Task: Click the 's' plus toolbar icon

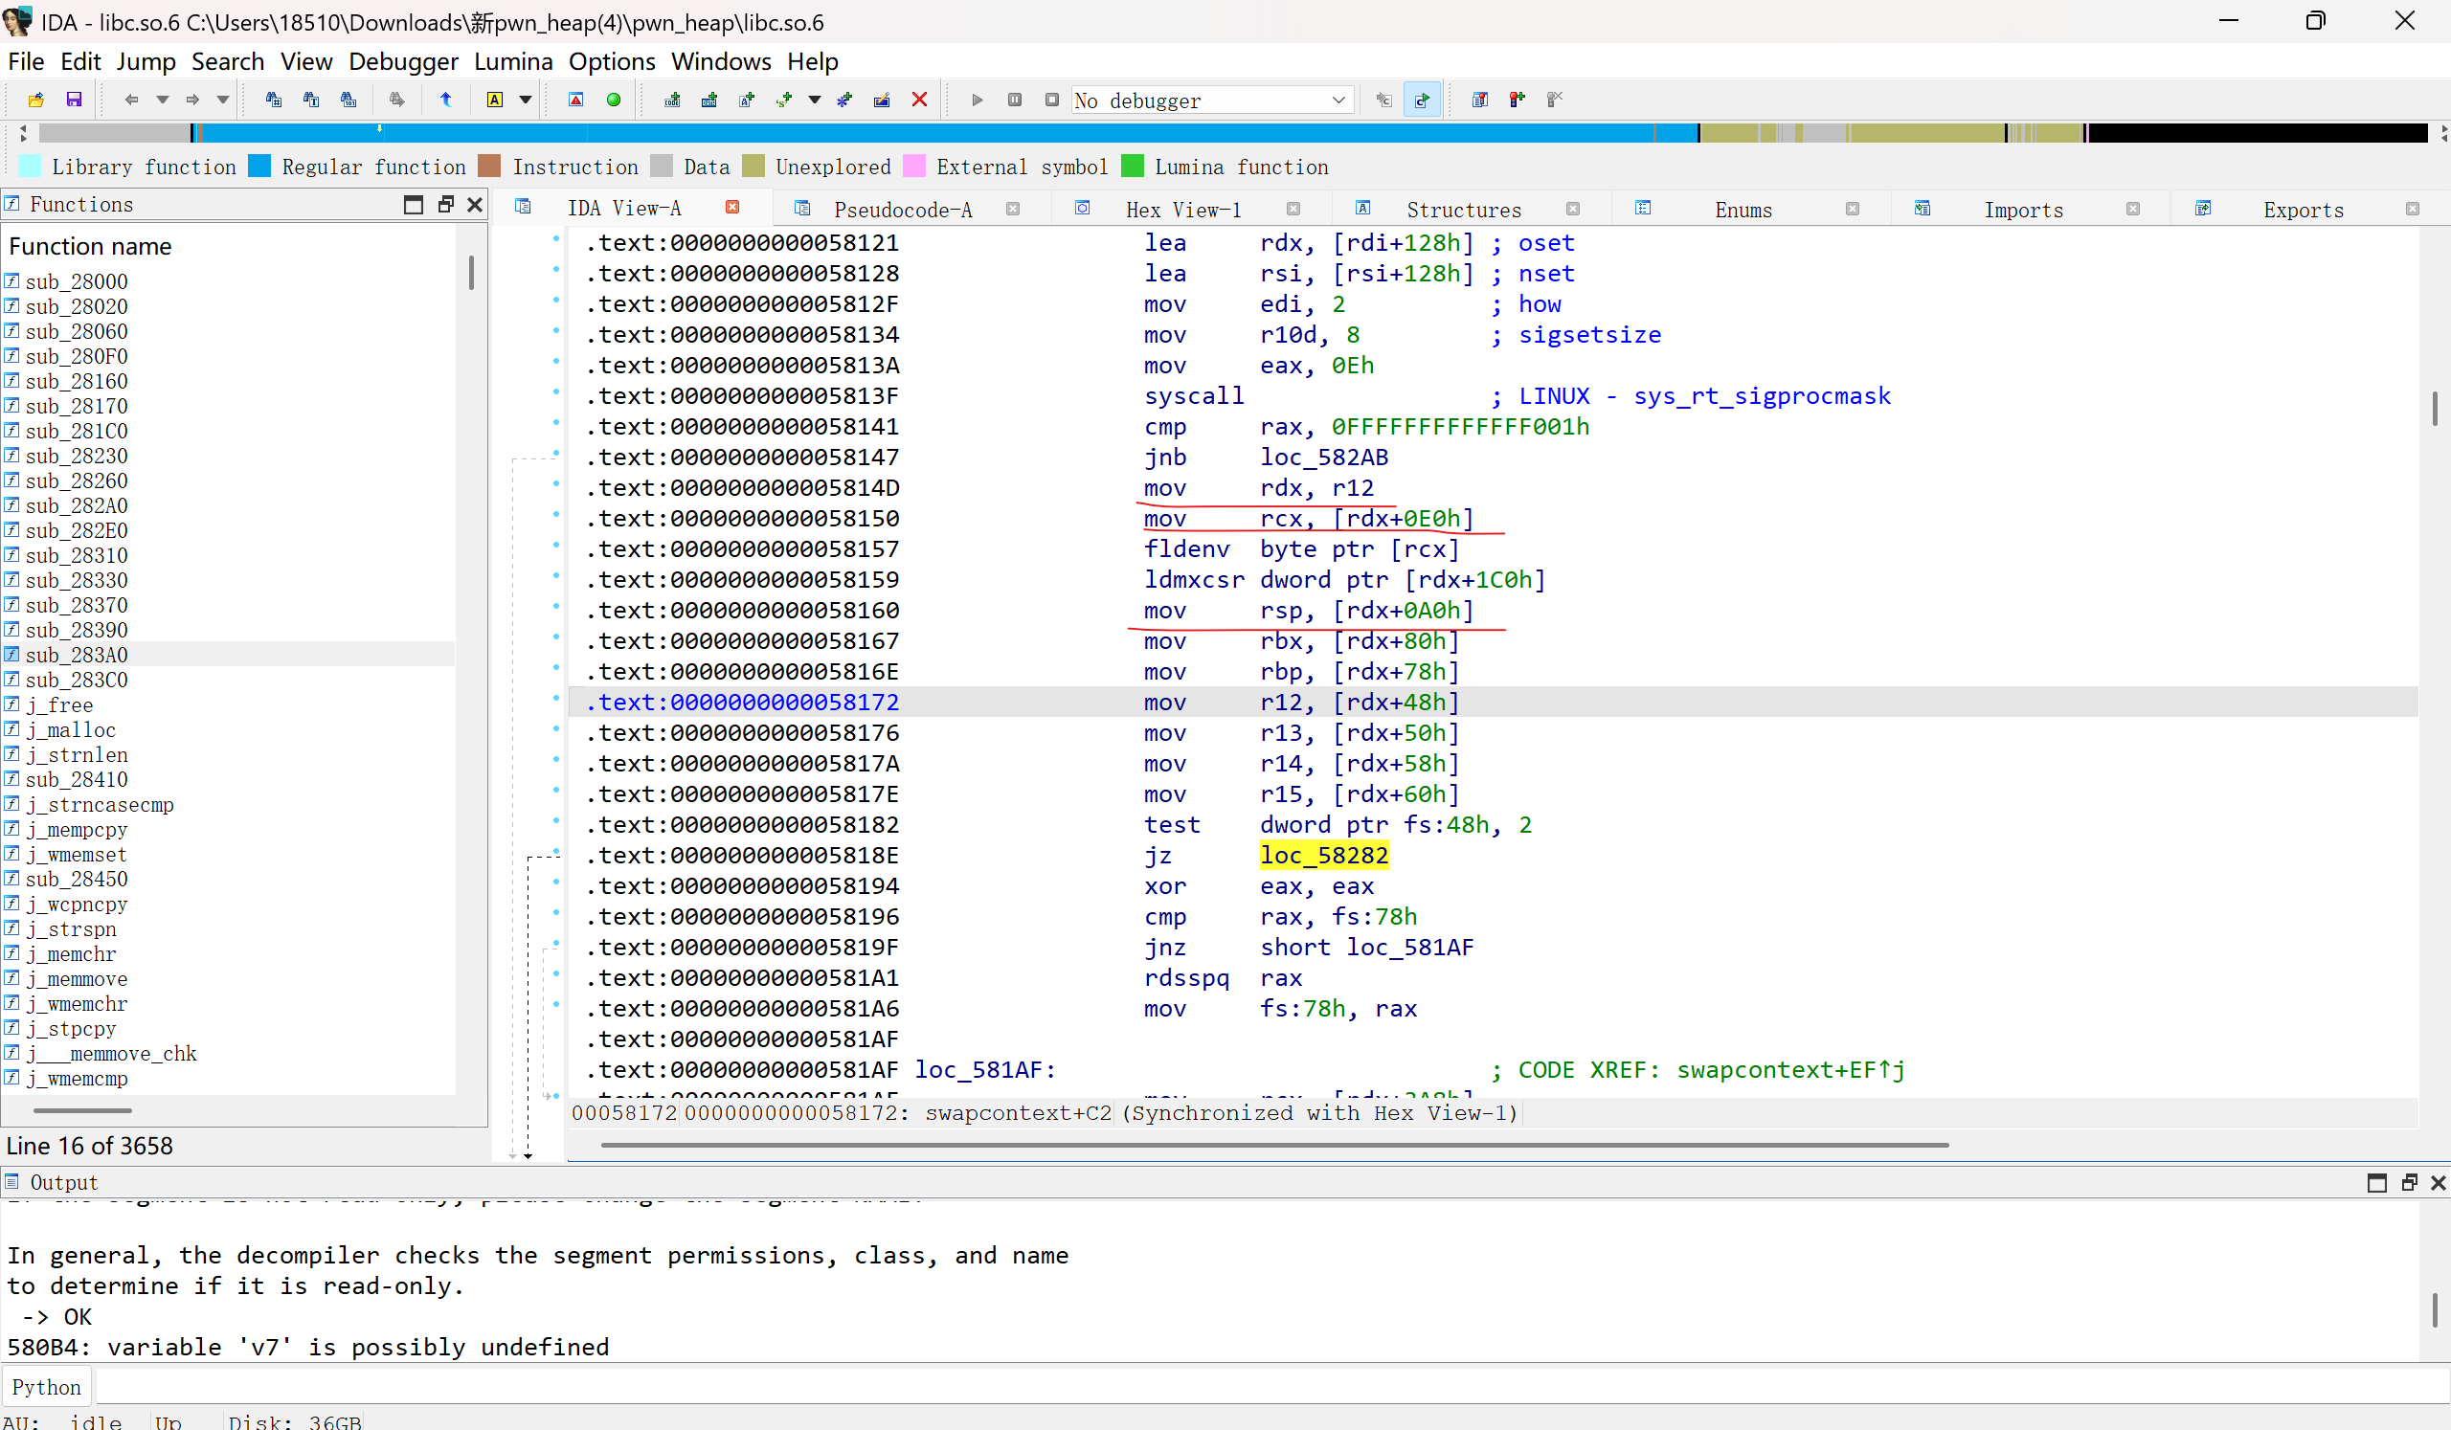Action: click(x=785, y=100)
